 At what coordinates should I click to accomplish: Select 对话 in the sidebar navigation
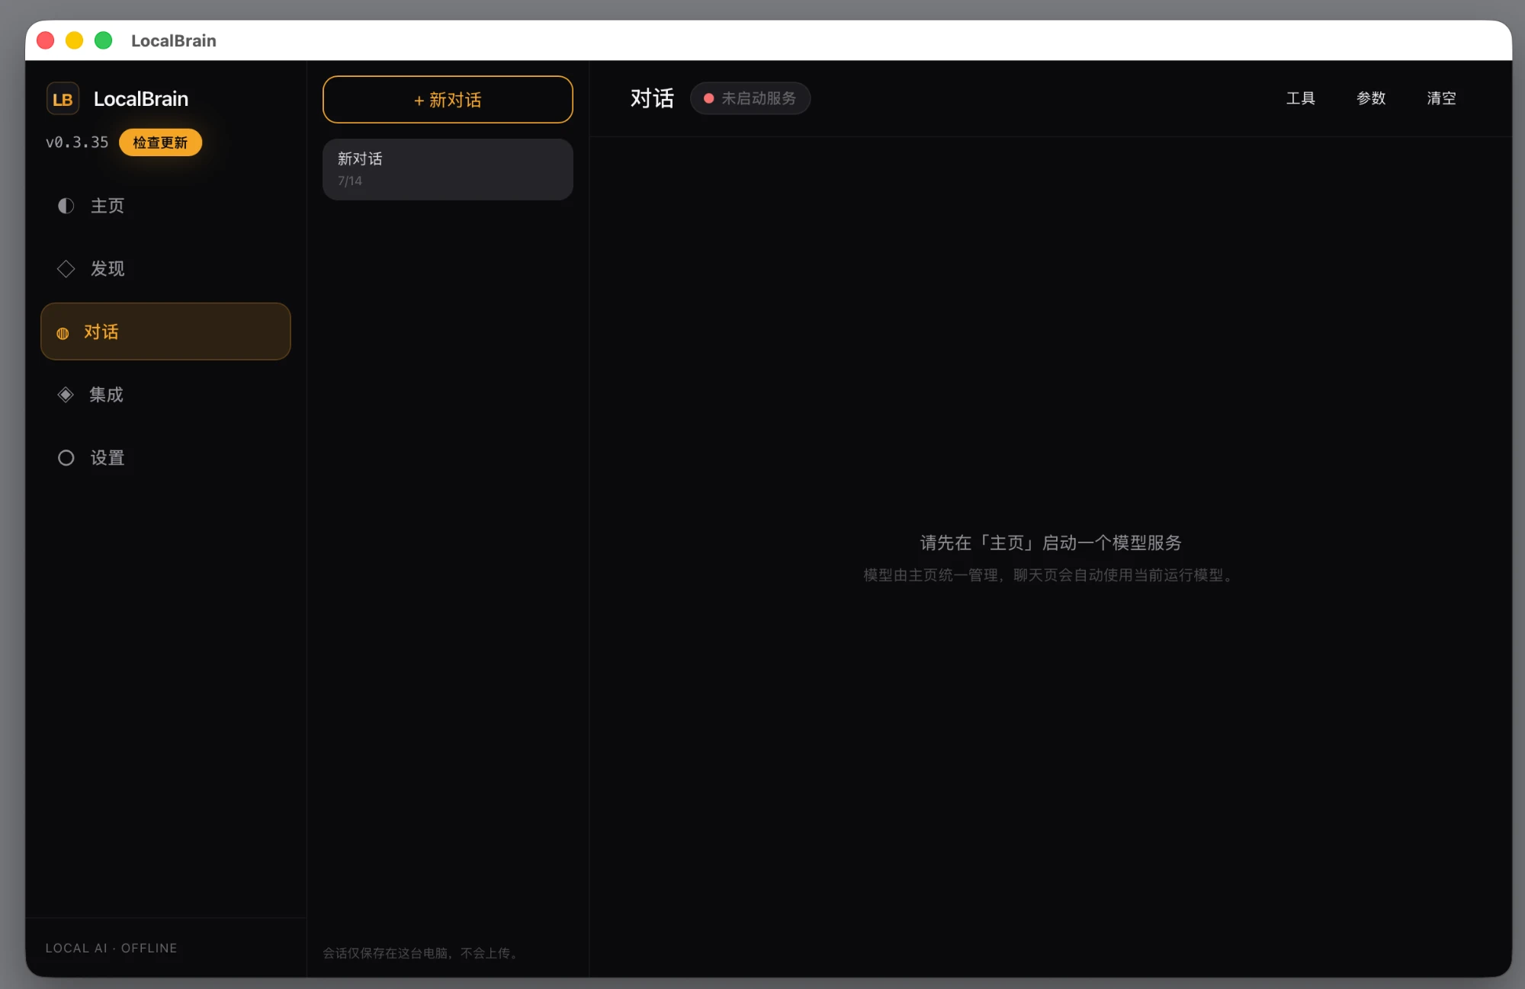pos(165,331)
